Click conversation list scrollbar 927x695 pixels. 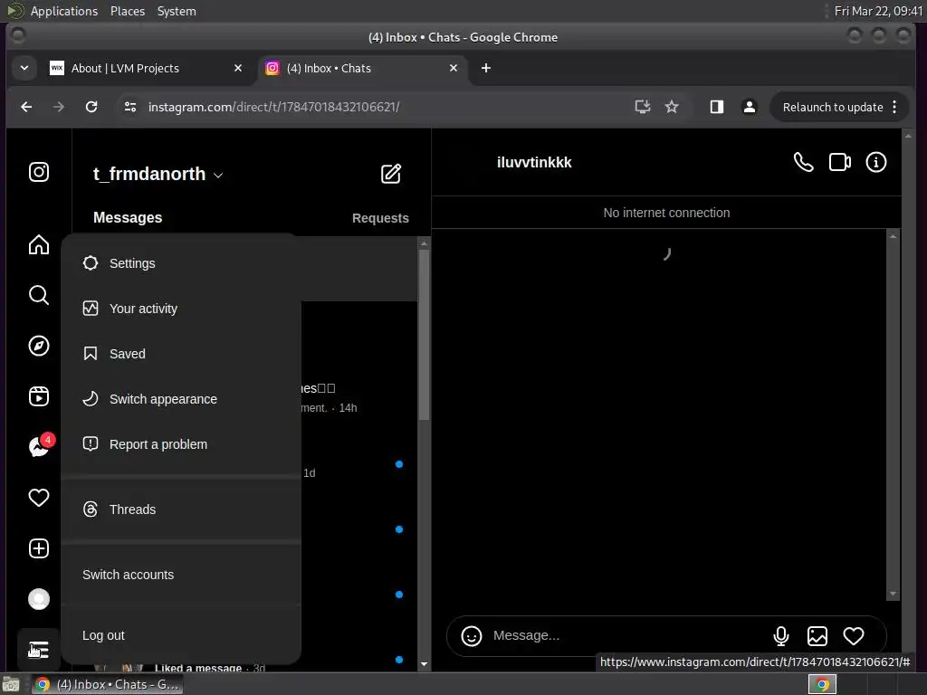coord(424,335)
